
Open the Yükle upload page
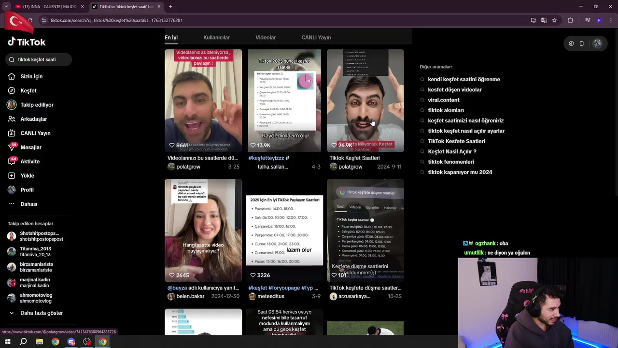click(x=21, y=175)
